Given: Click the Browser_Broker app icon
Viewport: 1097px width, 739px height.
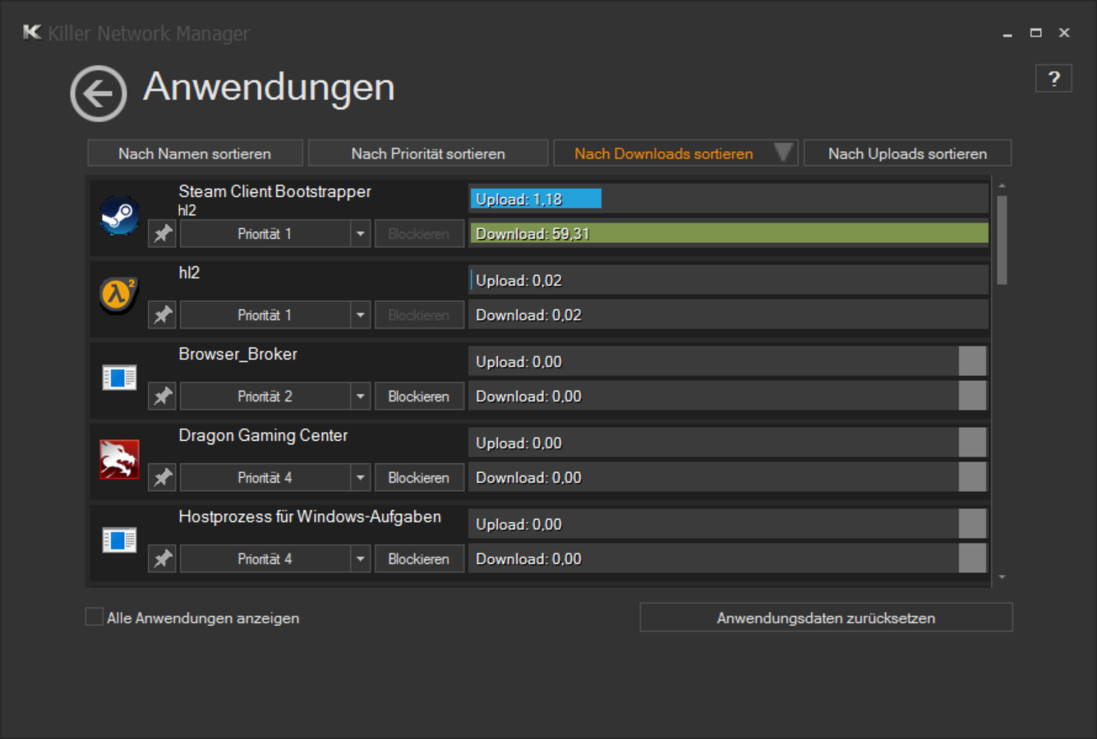Looking at the screenshot, I should click(119, 378).
